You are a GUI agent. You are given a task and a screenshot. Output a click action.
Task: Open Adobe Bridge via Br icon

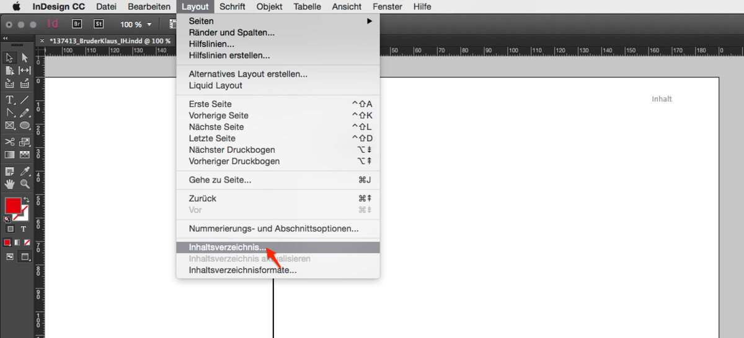(x=77, y=24)
